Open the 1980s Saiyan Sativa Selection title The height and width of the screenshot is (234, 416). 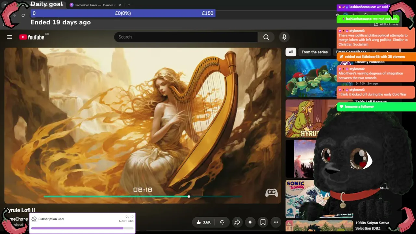coord(372,226)
